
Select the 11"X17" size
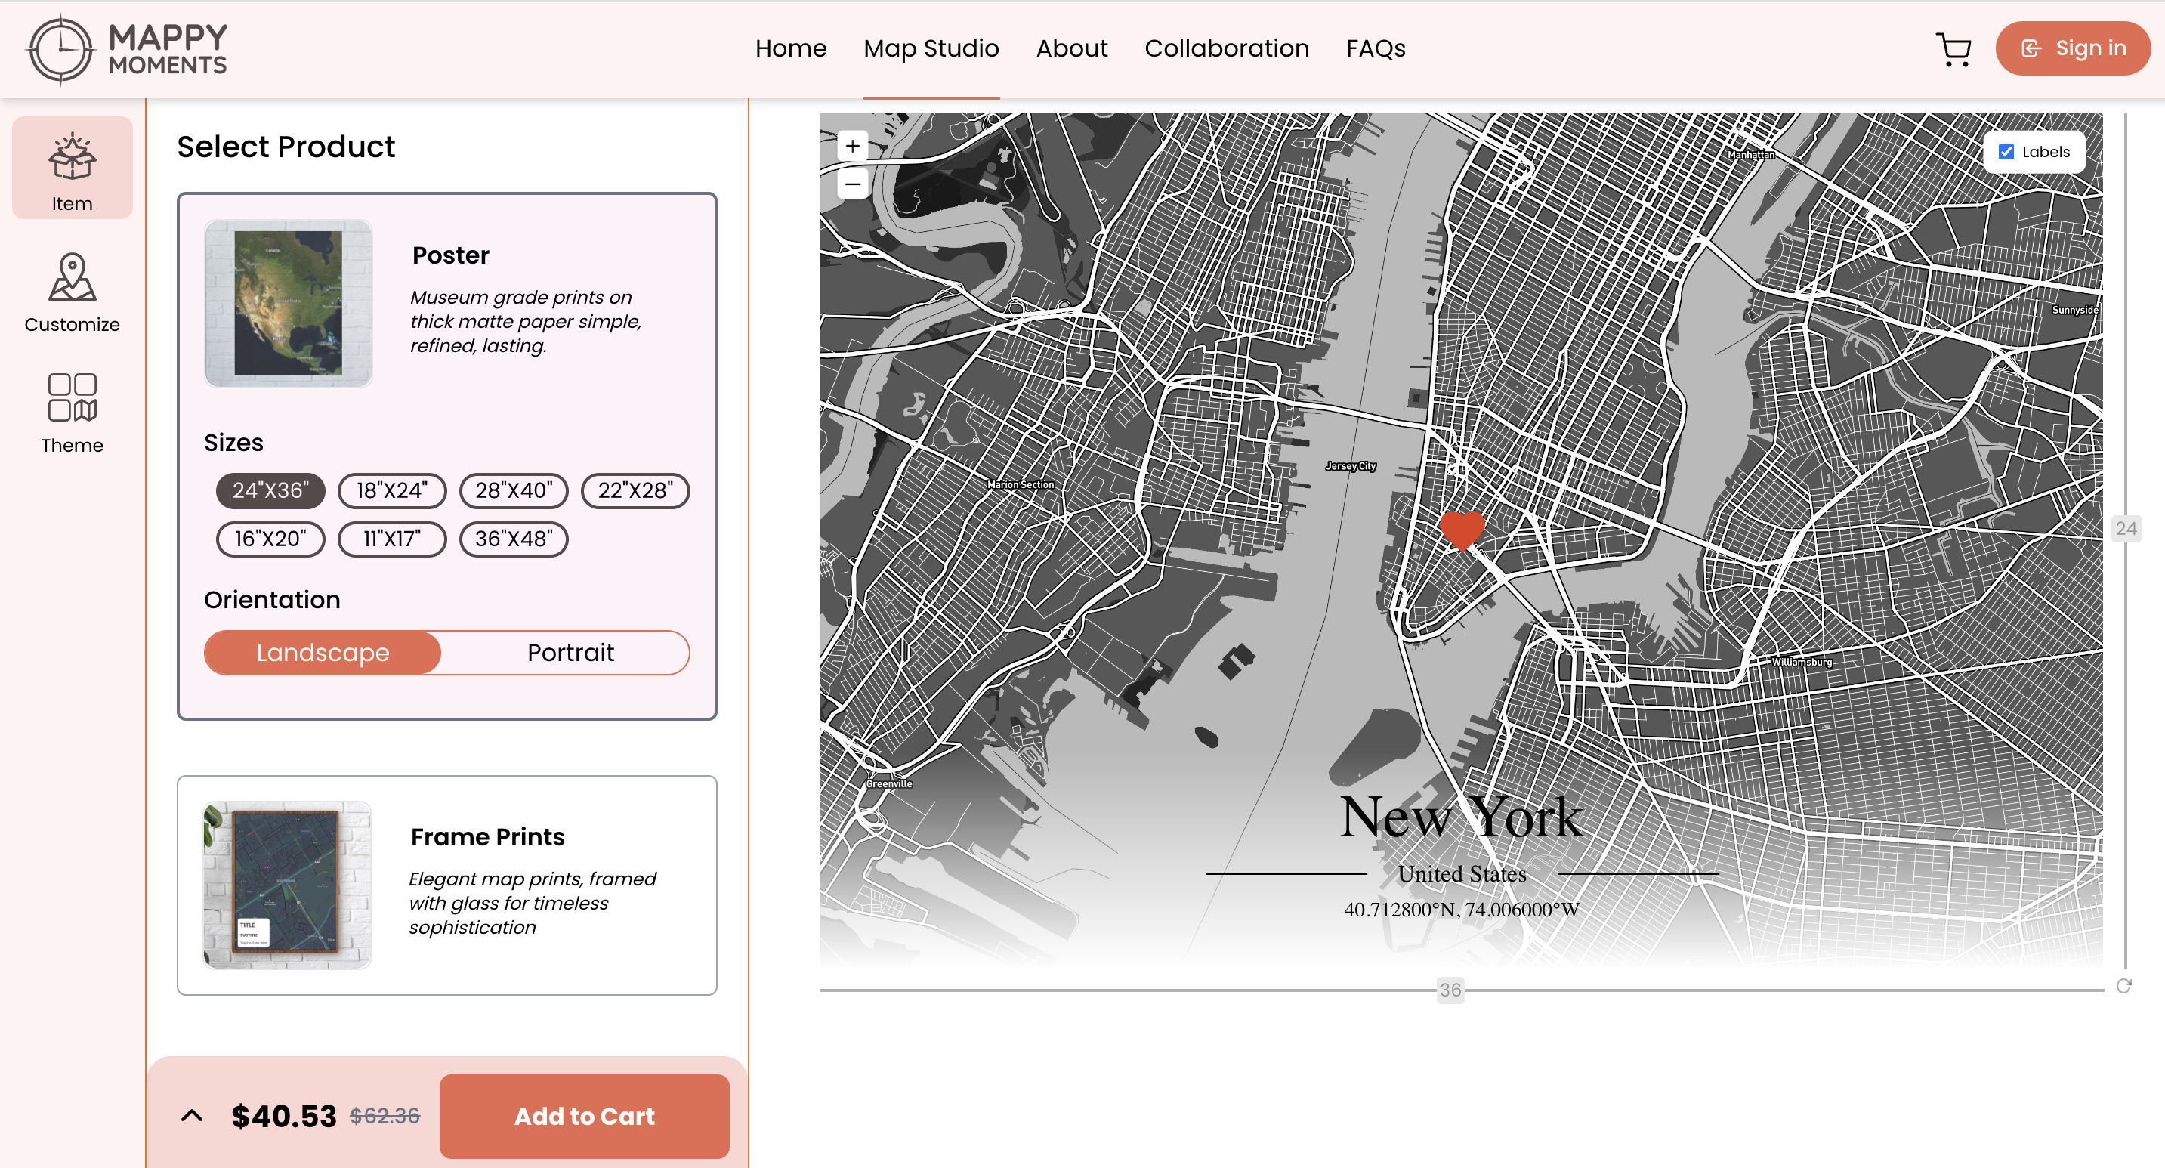click(391, 539)
